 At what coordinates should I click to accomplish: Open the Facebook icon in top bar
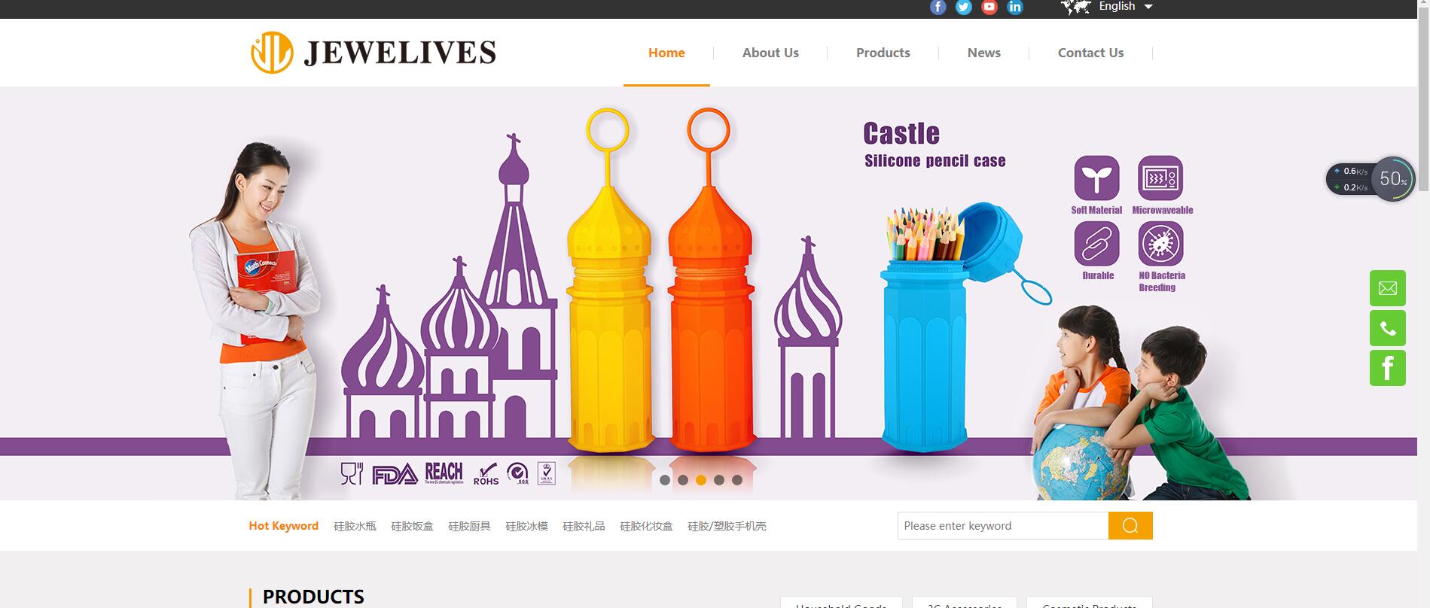click(x=938, y=8)
